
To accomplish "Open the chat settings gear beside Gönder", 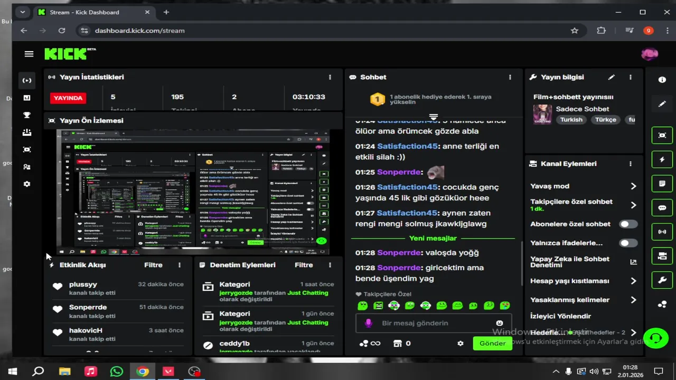I will point(461,343).
